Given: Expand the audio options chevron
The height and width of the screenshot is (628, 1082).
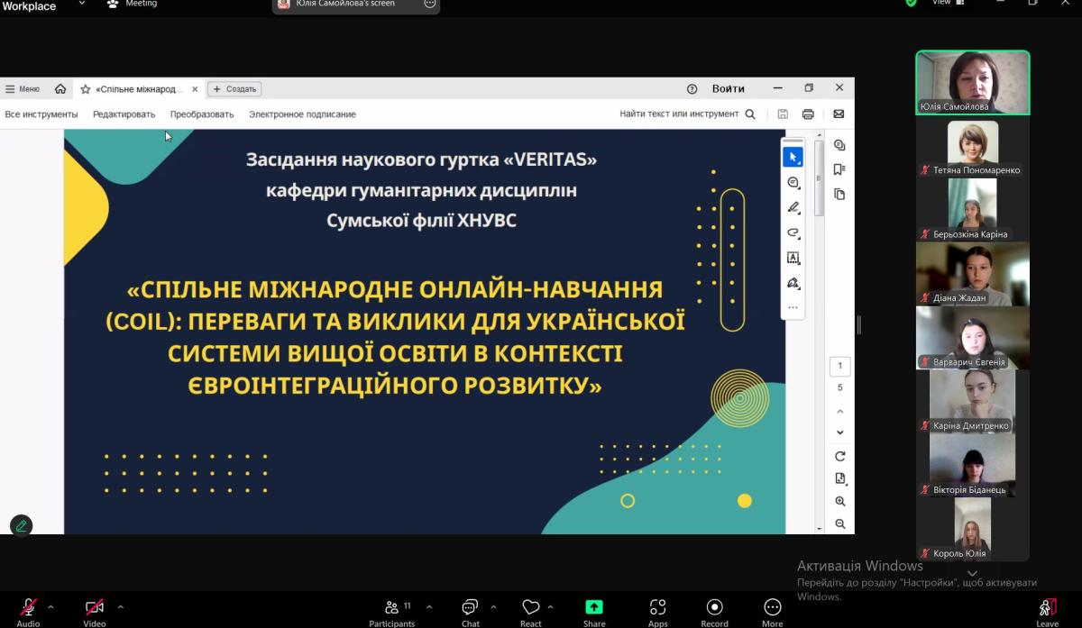Looking at the screenshot, I should 50,606.
